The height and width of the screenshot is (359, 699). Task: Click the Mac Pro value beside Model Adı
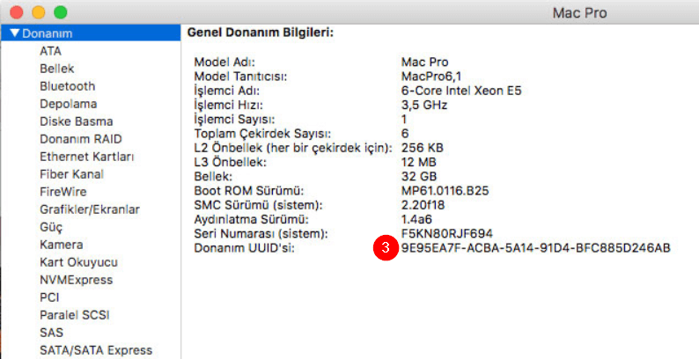point(425,62)
